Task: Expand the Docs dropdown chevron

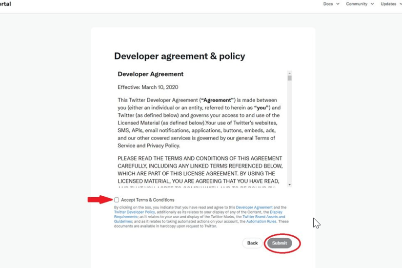Action: pyautogui.click(x=338, y=4)
